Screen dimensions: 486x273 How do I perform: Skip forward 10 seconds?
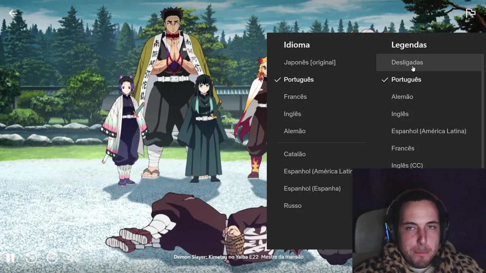pos(52,258)
